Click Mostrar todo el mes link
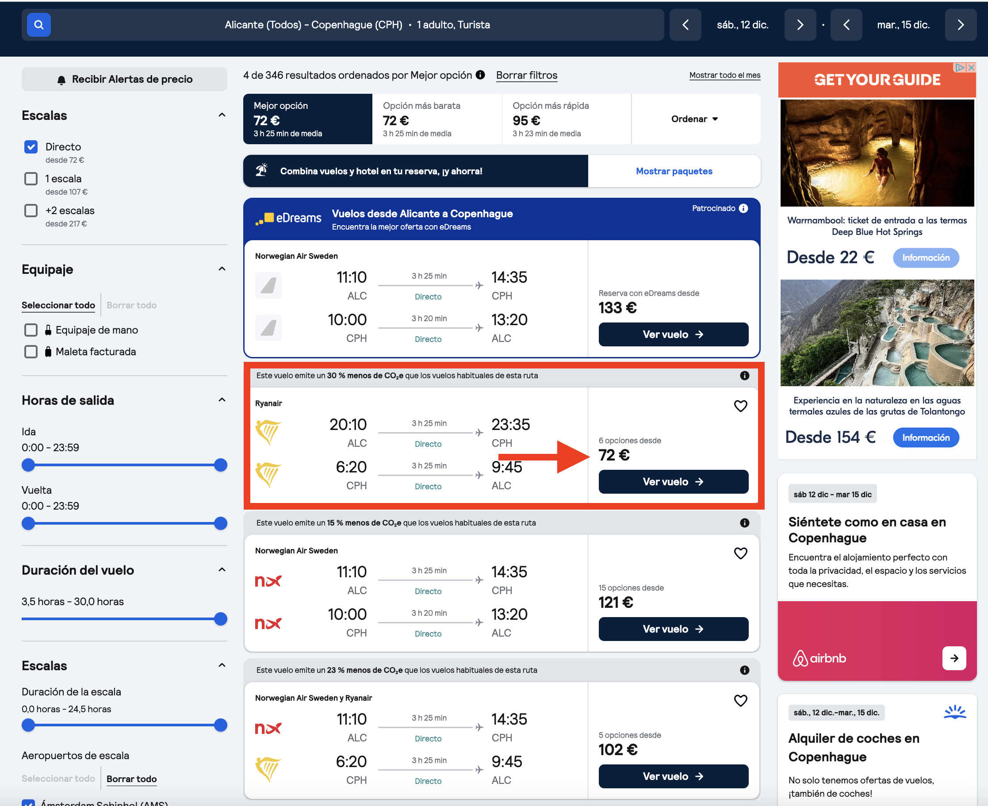This screenshot has width=988, height=806. pyautogui.click(x=724, y=75)
